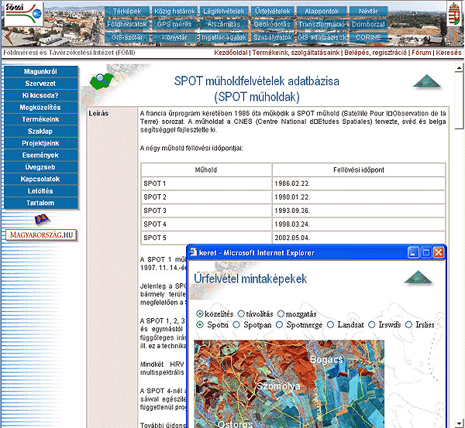
Task: Open the Letöltés sidebar menu item
Action: pos(40,190)
